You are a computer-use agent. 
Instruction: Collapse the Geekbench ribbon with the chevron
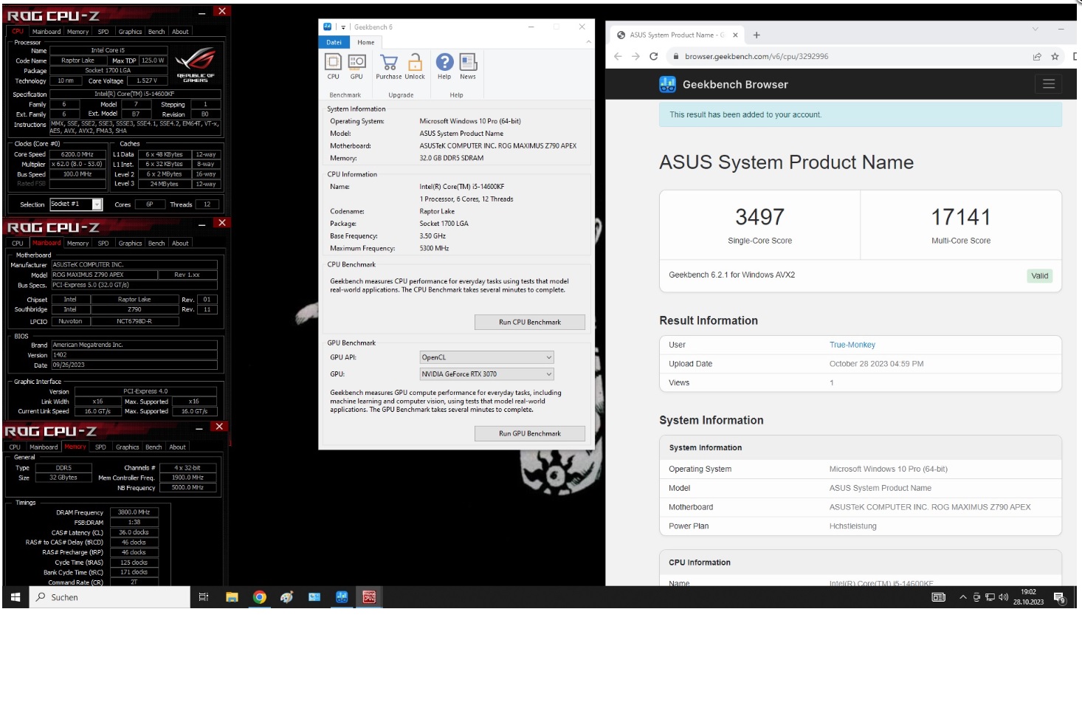click(x=588, y=42)
